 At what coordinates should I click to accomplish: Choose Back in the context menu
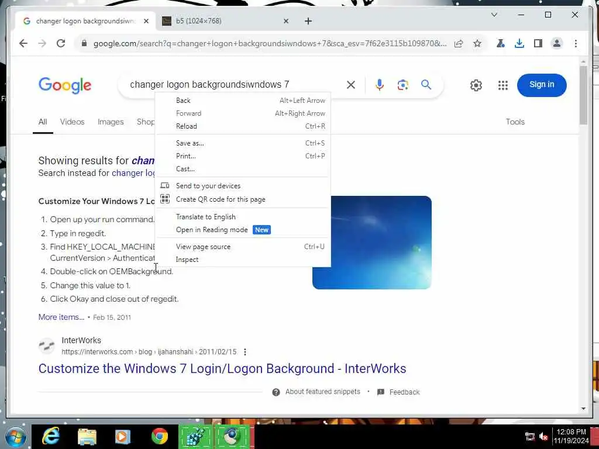[x=243, y=101]
